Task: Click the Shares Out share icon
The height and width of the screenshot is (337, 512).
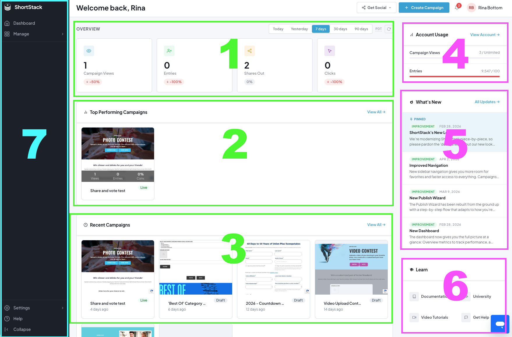Action: pos(250,51)
